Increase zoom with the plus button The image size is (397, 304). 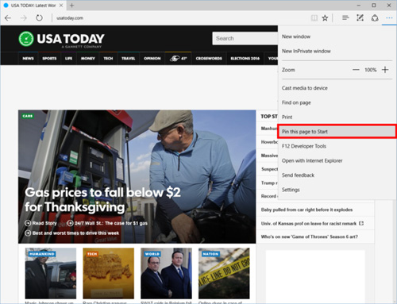[x=385, y=70]
